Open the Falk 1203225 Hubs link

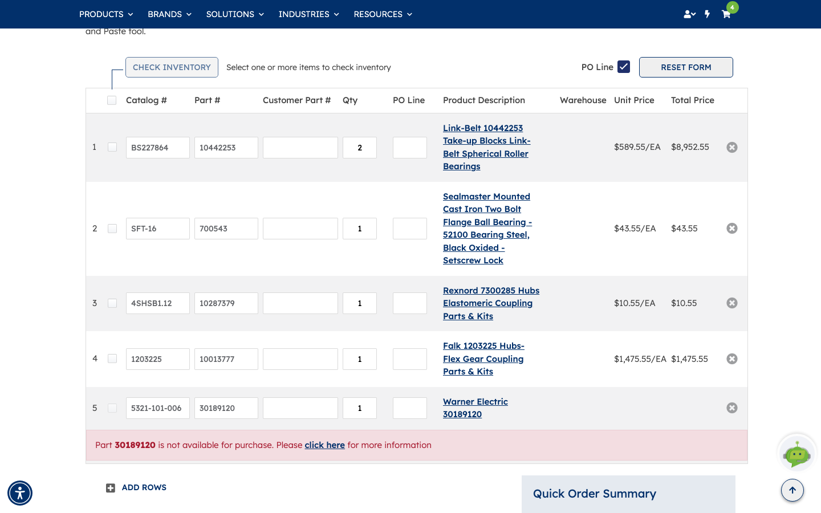[483, 359]
